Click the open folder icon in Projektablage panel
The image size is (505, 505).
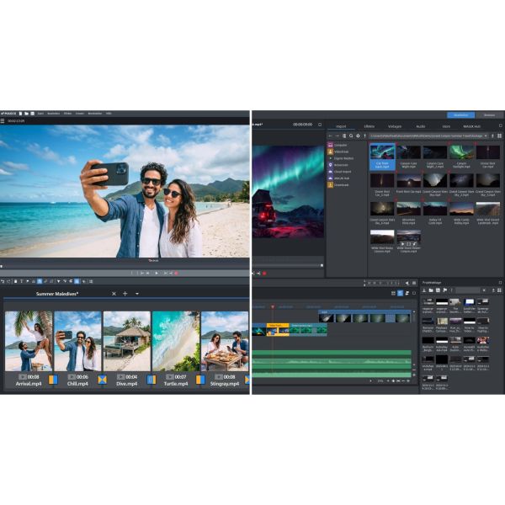point(431,290)
